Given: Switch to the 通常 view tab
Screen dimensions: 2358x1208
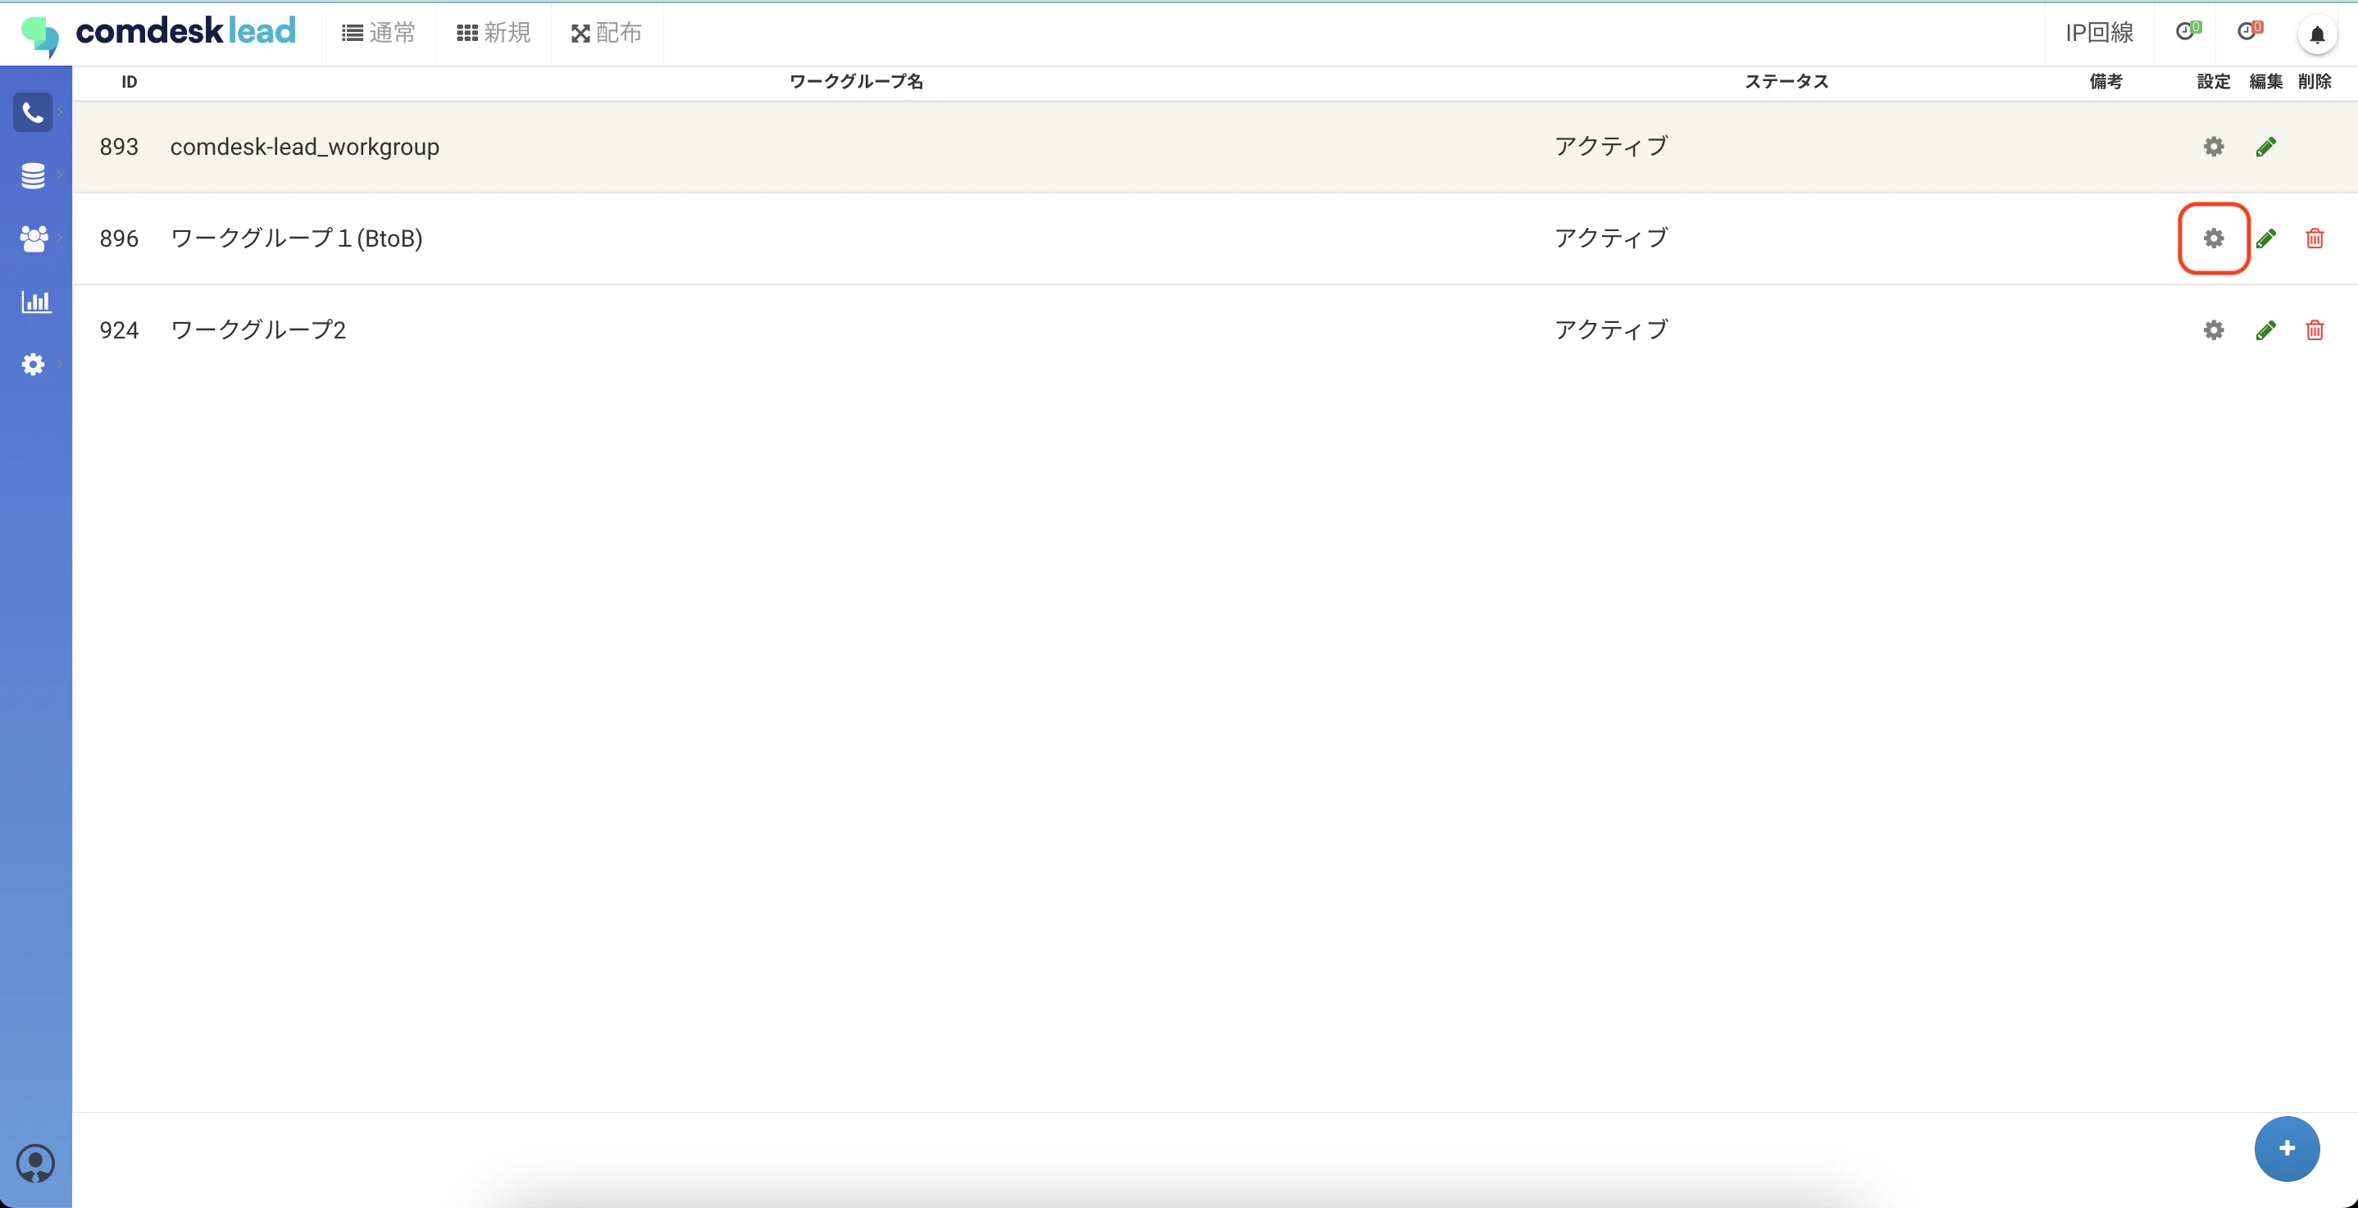Looking at the screenshot, I should [379, 33].
